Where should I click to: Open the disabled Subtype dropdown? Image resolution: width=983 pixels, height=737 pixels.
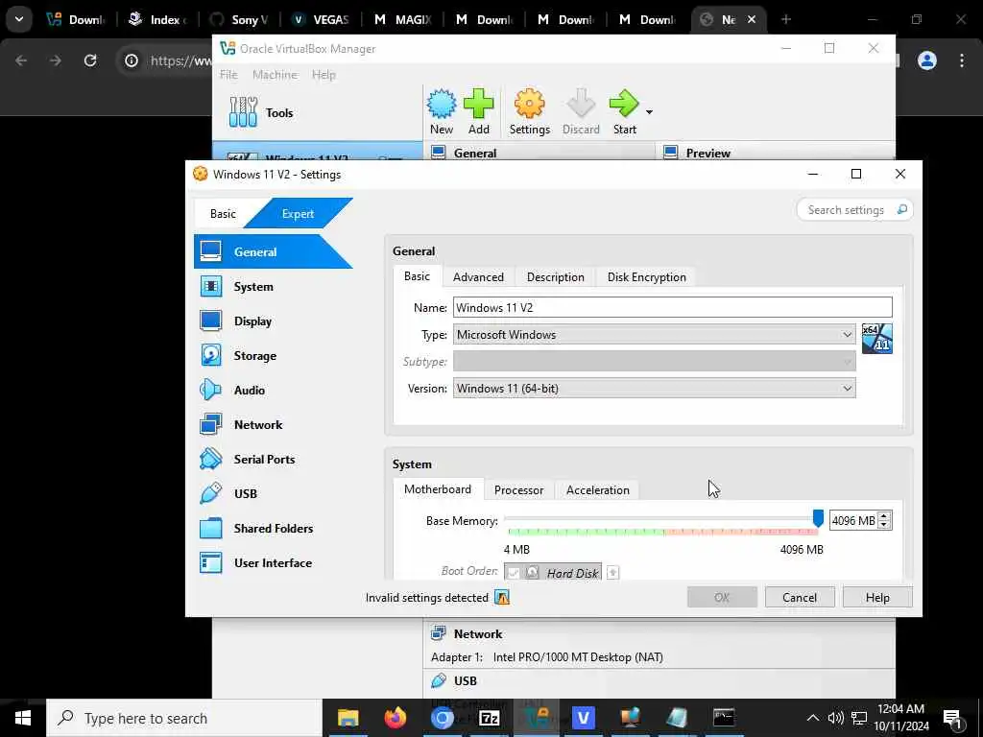pos(654,362)
